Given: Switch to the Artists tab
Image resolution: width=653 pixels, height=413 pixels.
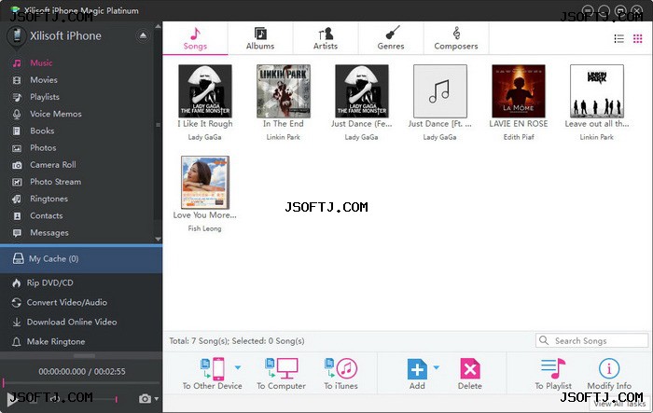Looking at the screenshot, I should pyautogui.click(x=326, y=38).
